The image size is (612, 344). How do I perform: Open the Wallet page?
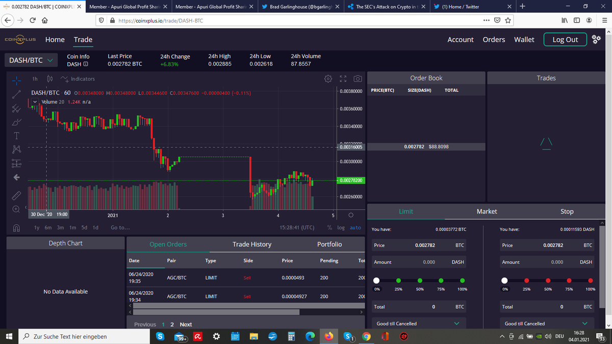[524, 40]
